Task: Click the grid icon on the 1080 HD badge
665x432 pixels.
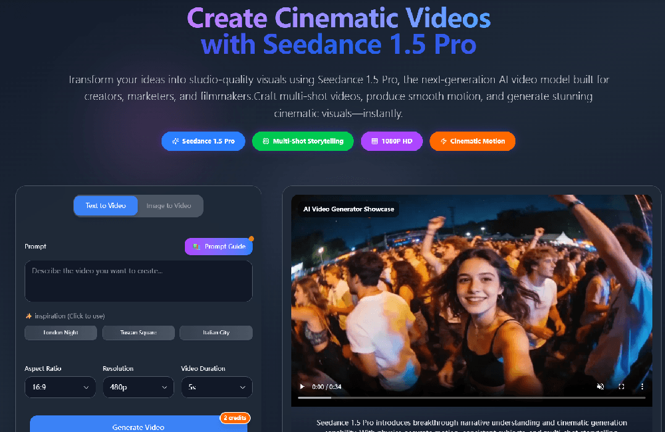Action: coord(375,141)
